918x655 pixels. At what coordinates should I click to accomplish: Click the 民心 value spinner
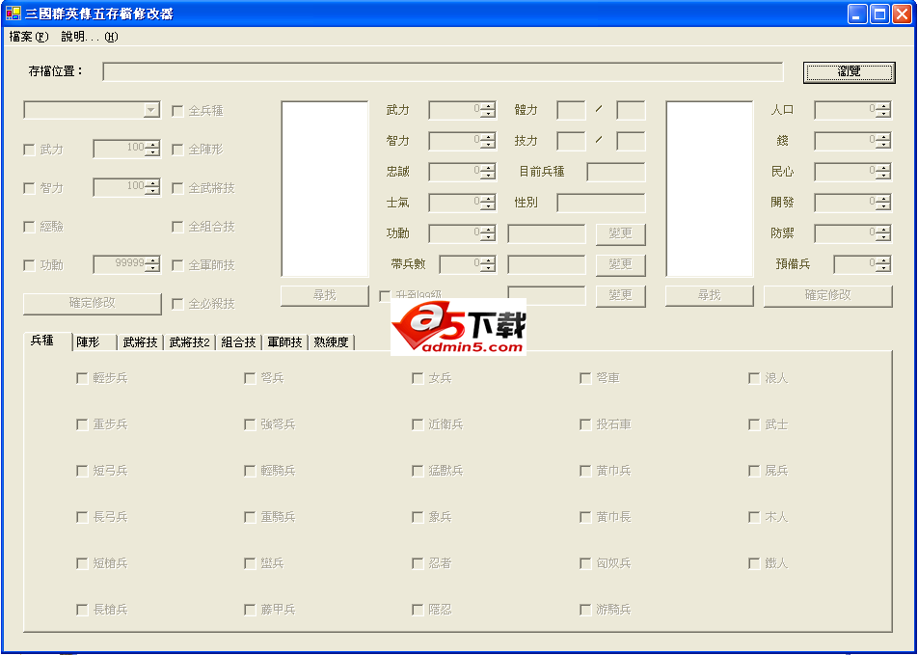[853, 172]
